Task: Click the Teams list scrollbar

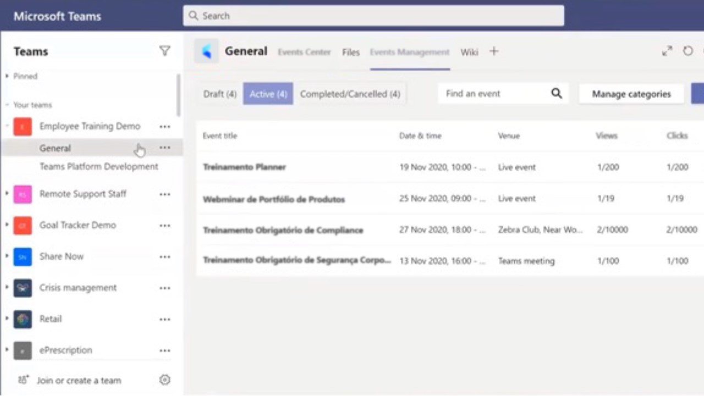Action: 178,95
